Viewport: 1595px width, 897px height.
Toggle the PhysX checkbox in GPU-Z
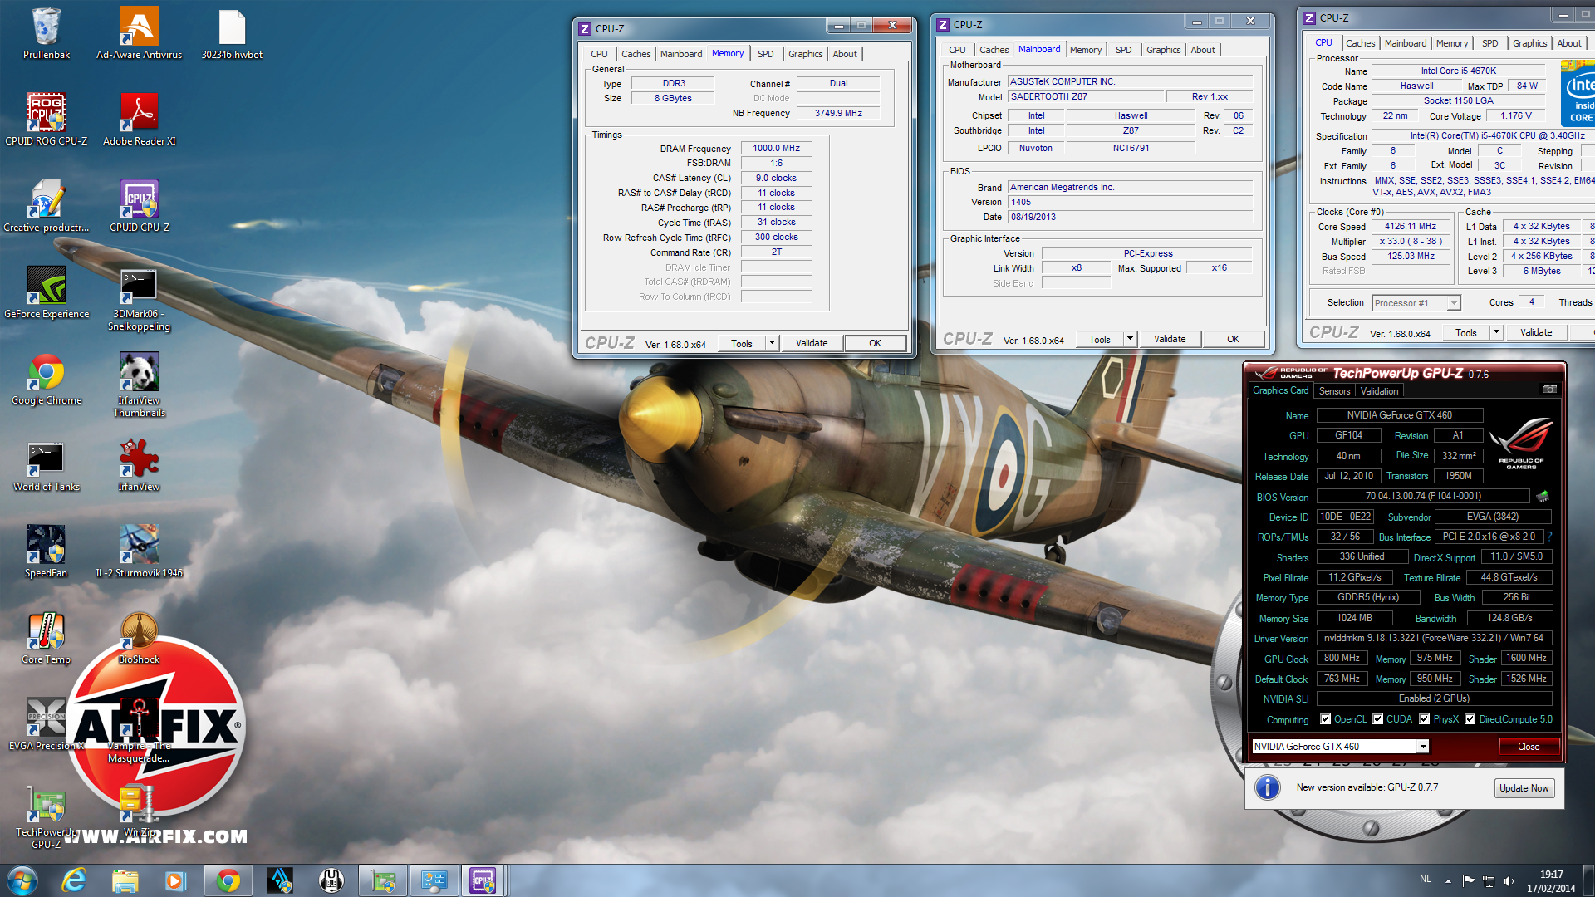(1425, 719)
